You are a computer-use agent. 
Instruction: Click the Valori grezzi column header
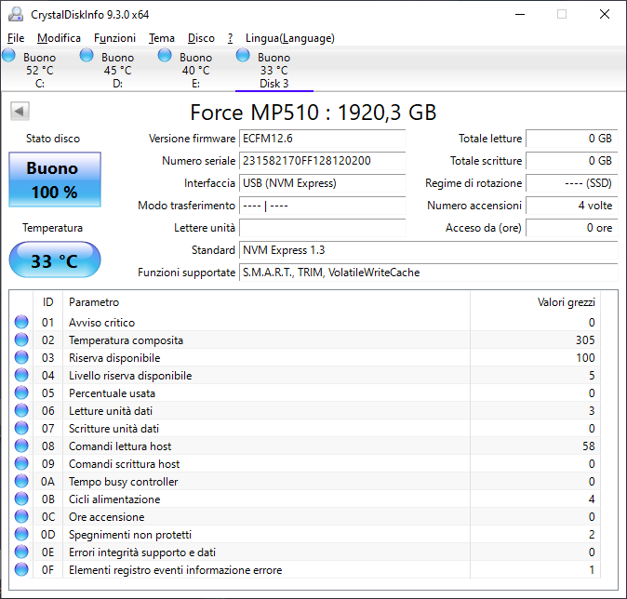tap(535, 302)
